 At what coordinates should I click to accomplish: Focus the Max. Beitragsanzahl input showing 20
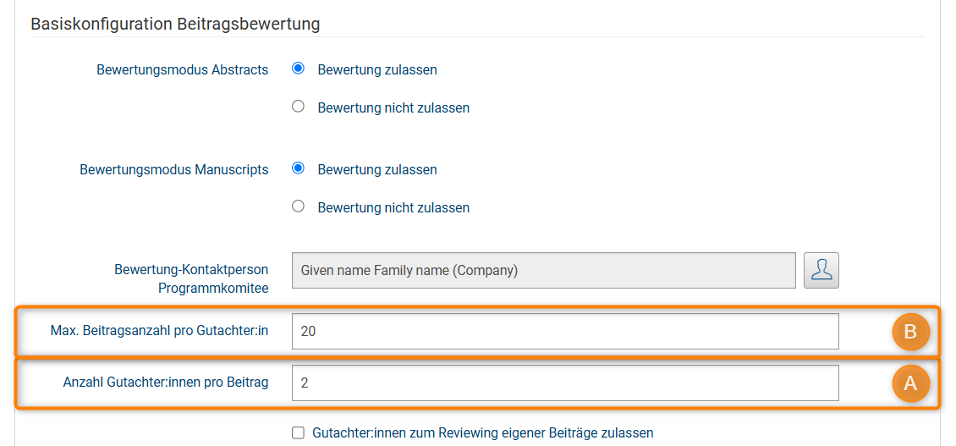tap(564, 332)
